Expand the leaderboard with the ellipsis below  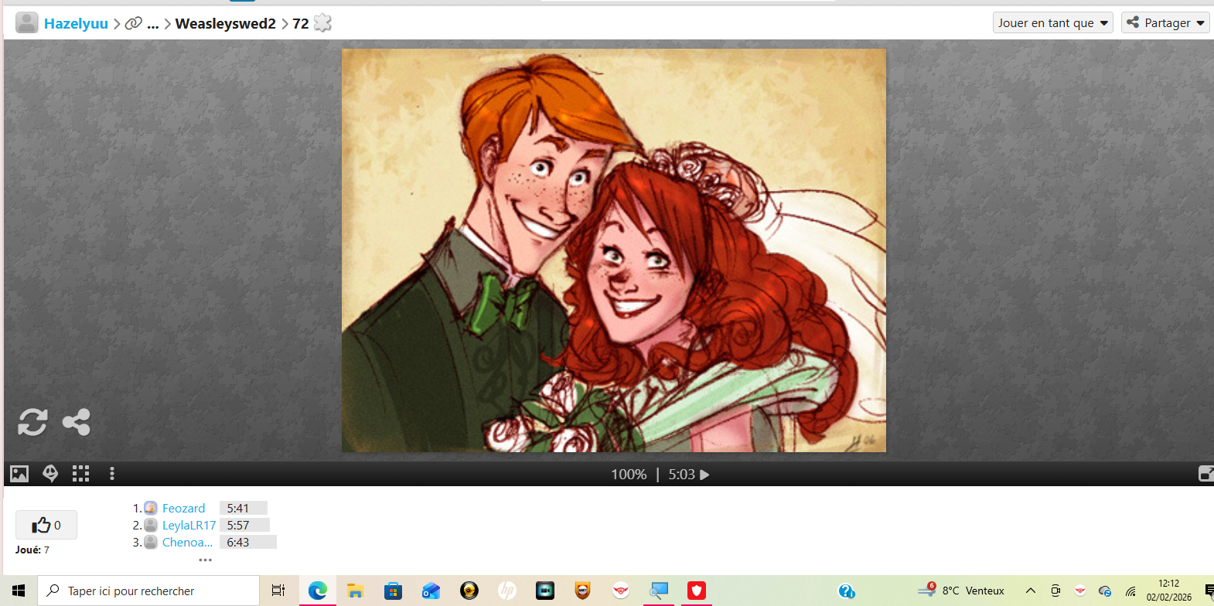tap(205, 560)
